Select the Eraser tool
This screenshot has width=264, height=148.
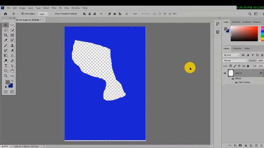[x=12, y=51]
